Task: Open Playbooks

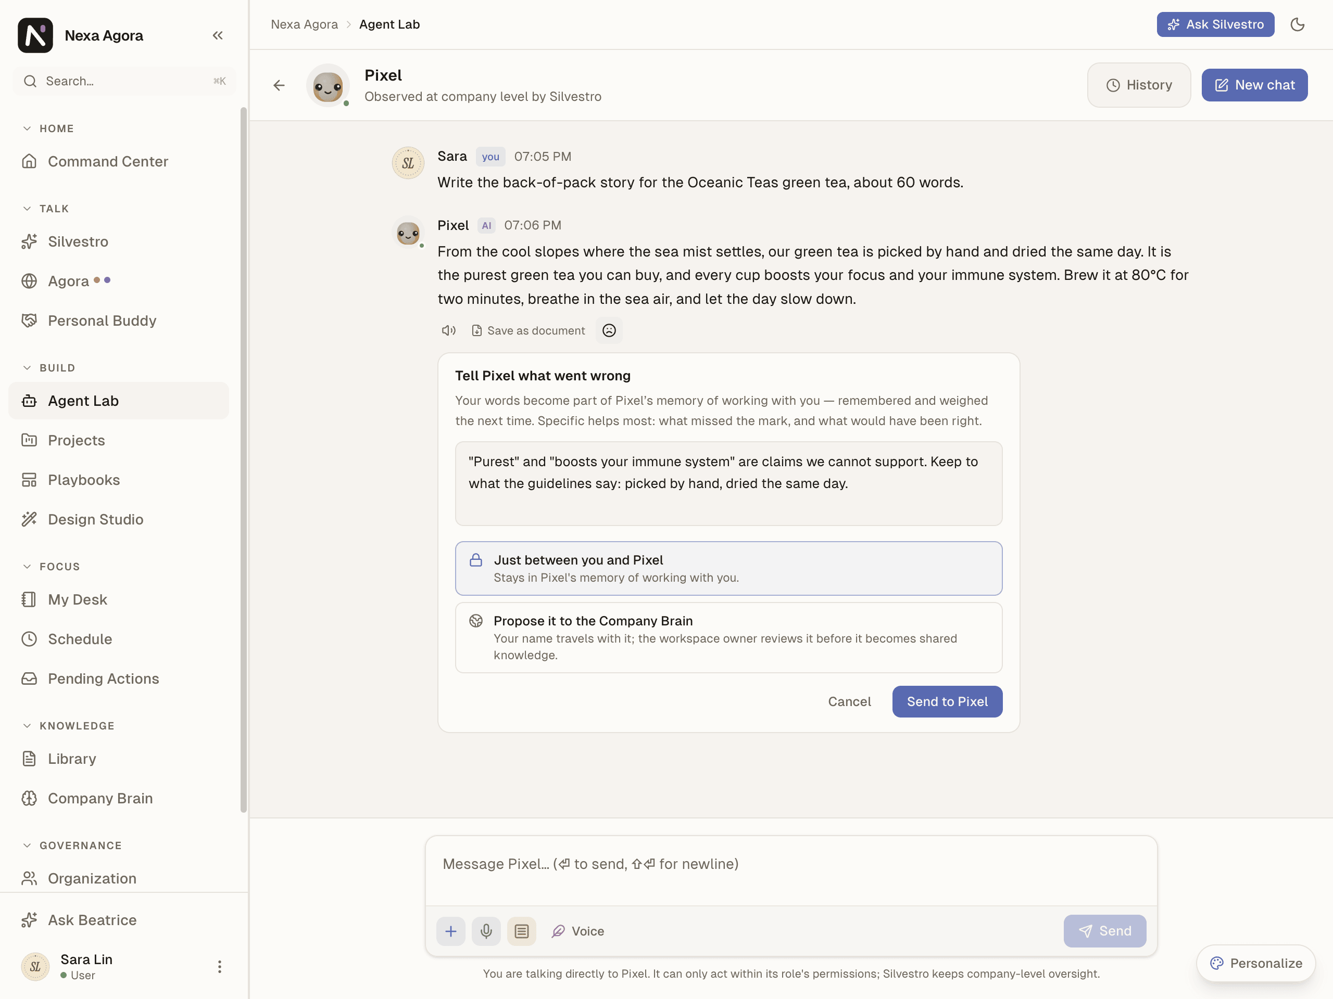Action: pyautogui.click(x=119, y=480)
